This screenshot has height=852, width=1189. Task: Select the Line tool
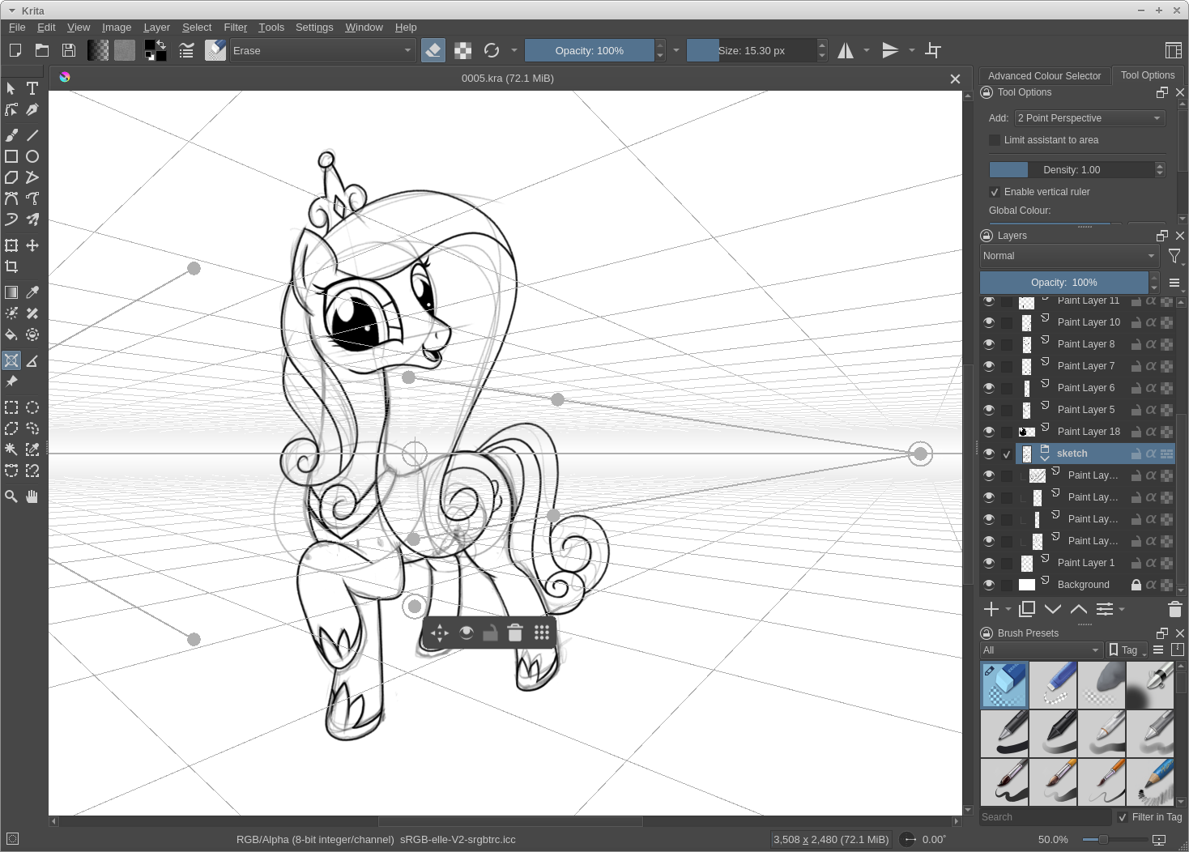click(x=32, y=135)
